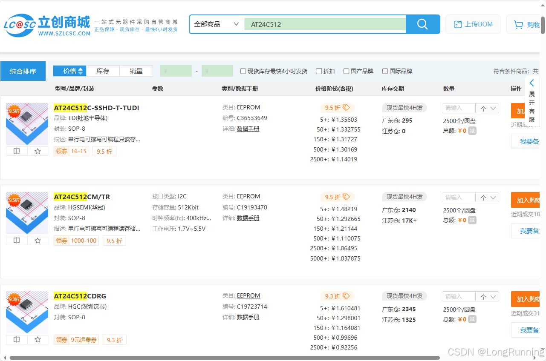Viewport: 546px width, 361px height.
Task: Open unit dropdown for AT24C512CDRG quantity
Action: coord(487,297)
